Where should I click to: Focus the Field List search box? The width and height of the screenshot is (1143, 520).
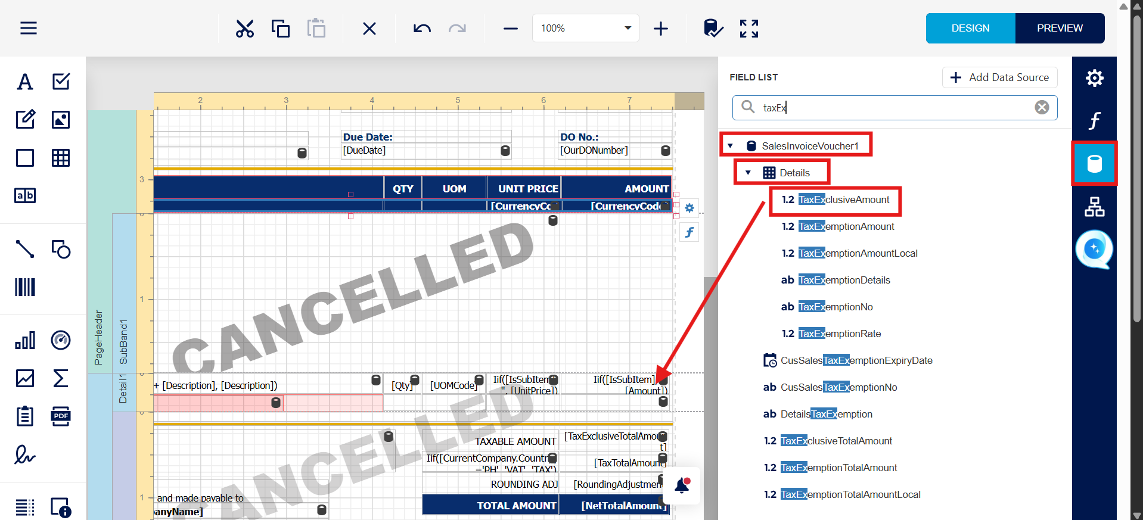tap(894, 108)
